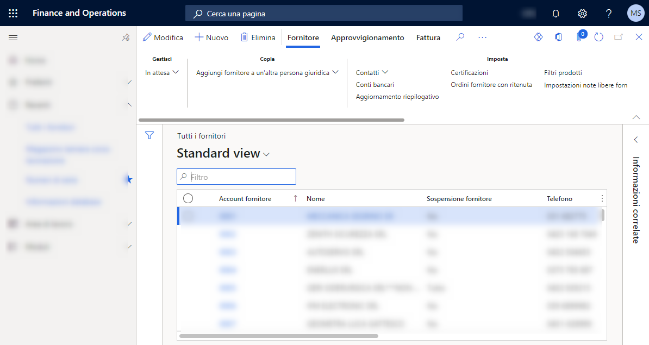Pin the navigation pane open
This screenshot has width=649, height=345.
pos(126,37)
